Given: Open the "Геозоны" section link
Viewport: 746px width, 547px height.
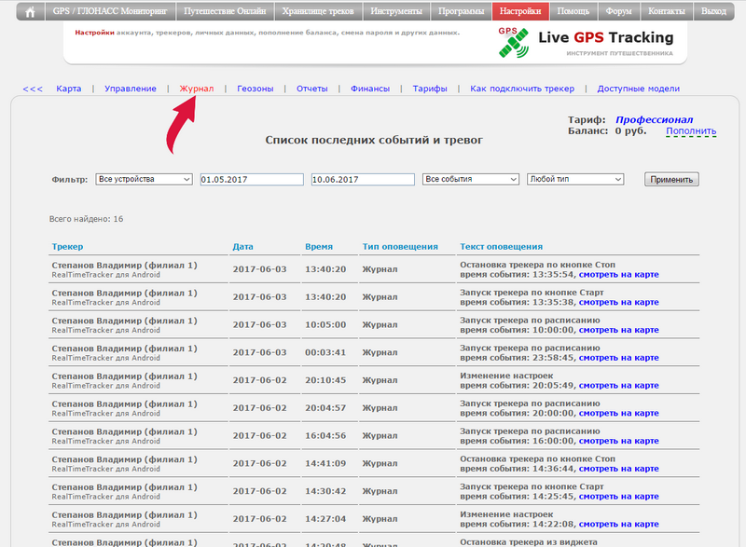Looking at the screenshot, I should (x=255, y=89).
